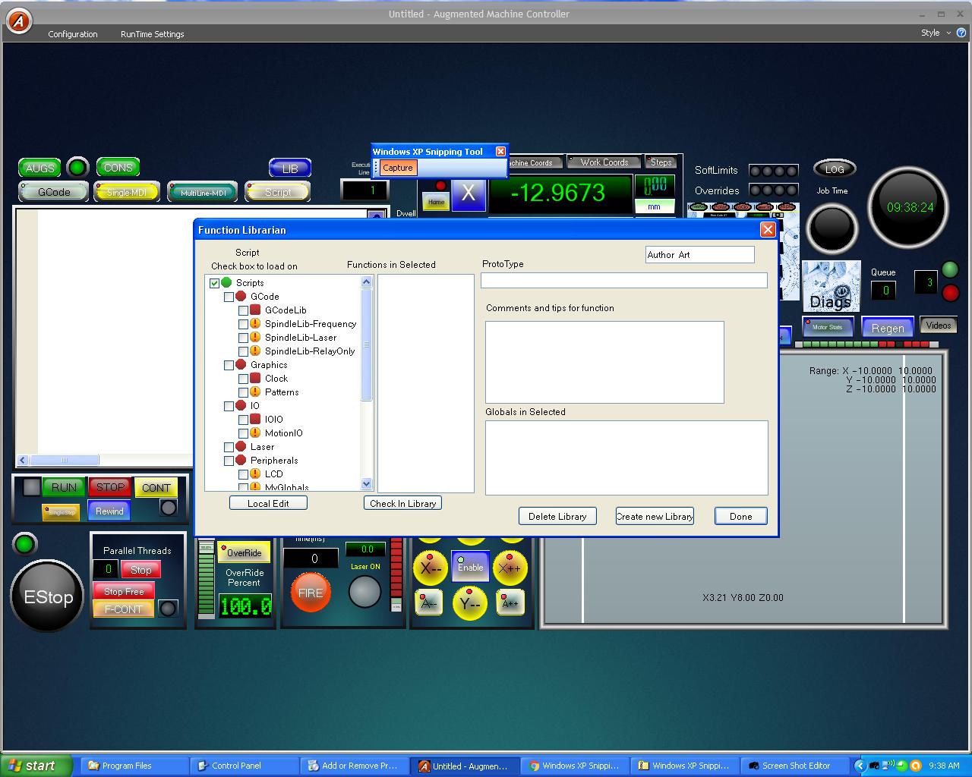
Task: Click the yellow Y-- jog button
Action: click(470, 604)
